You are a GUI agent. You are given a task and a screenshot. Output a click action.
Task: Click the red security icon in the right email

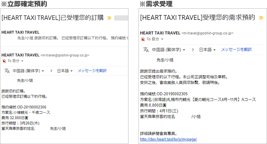(143, 39)
